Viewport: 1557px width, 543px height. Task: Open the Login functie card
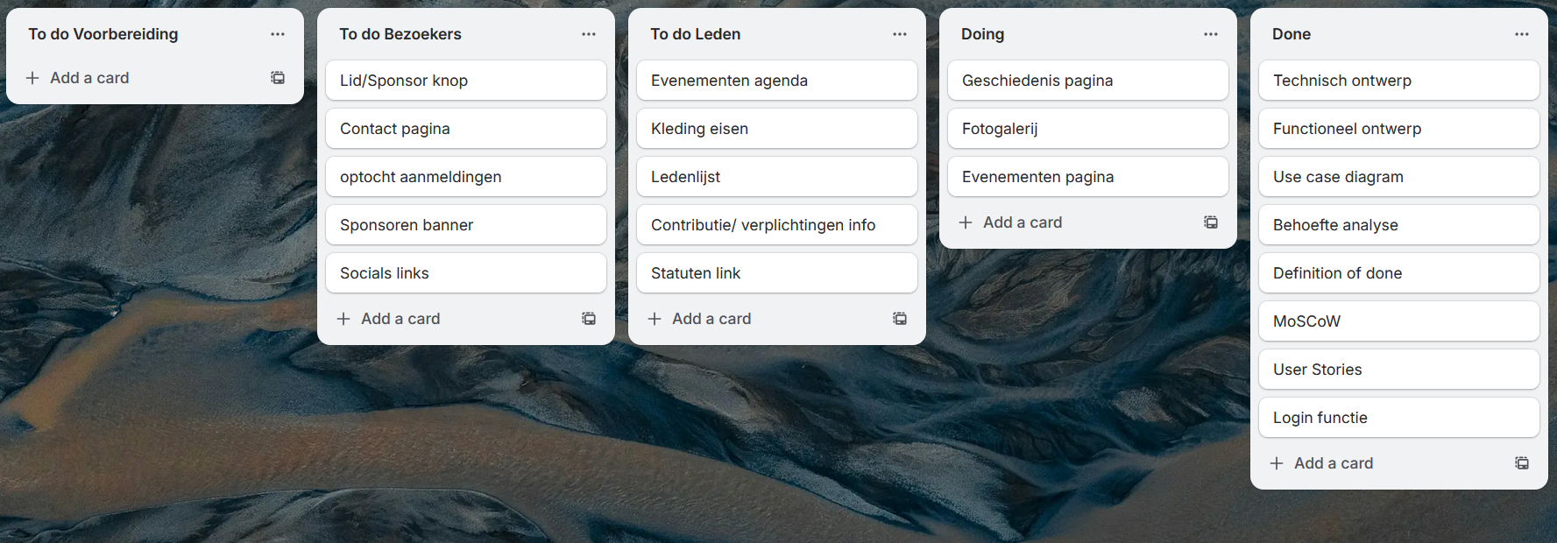pyautogui.click(x=1398, y=418)
